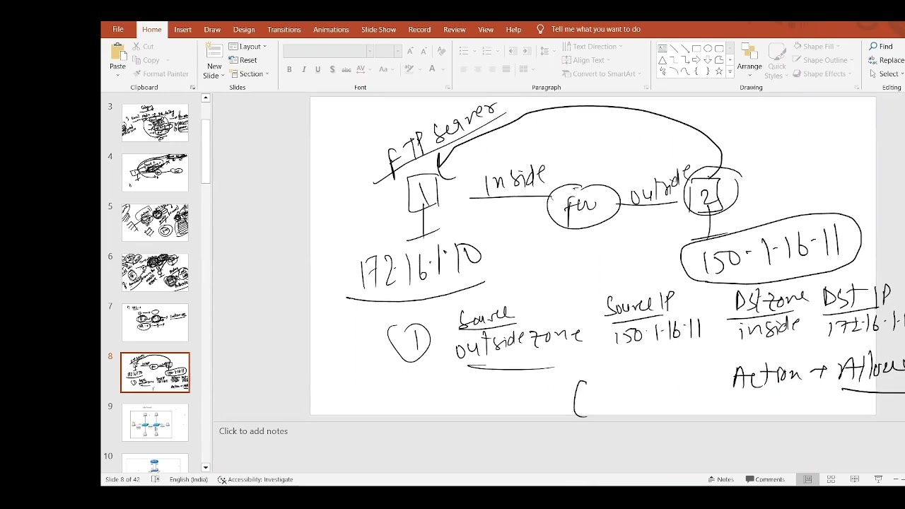Toggle Bold formatting

click(289, 69)
